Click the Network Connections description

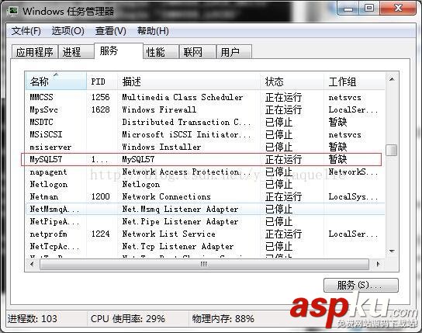[166, 197]
